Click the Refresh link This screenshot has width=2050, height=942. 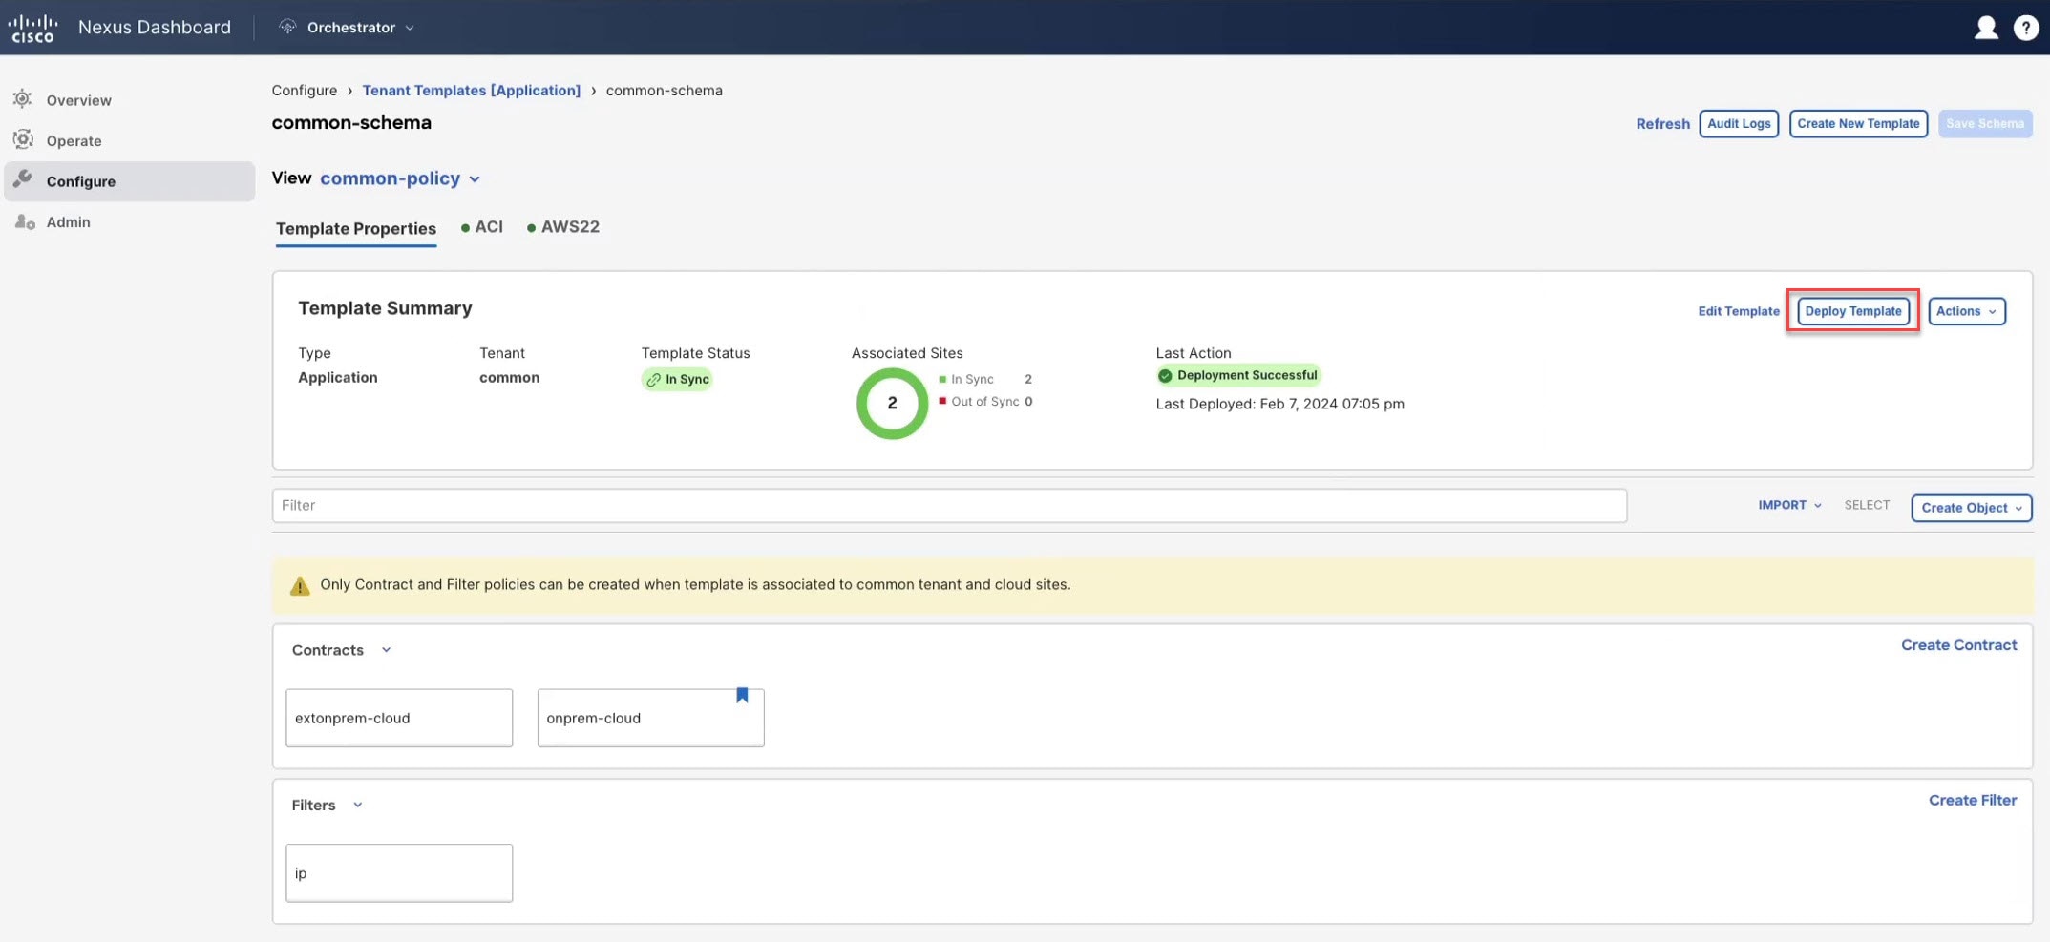click(1662, 124)
